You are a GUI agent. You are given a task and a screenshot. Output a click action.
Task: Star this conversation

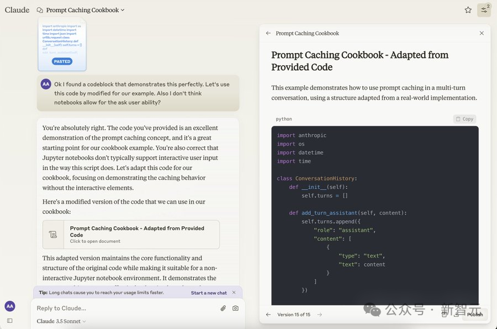click(468, 10)
